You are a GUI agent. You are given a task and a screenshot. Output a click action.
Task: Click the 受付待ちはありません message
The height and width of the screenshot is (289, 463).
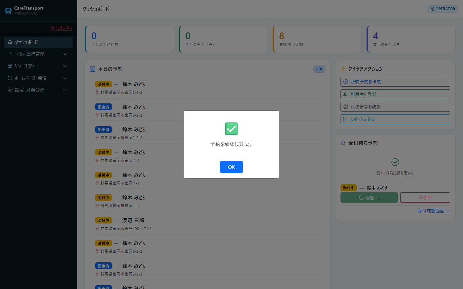395,173
